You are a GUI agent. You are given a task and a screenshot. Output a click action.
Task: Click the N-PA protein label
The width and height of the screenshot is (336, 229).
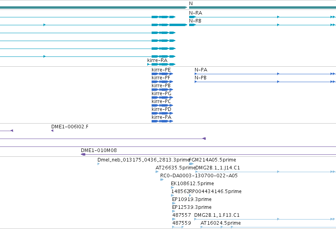point(201,70)
